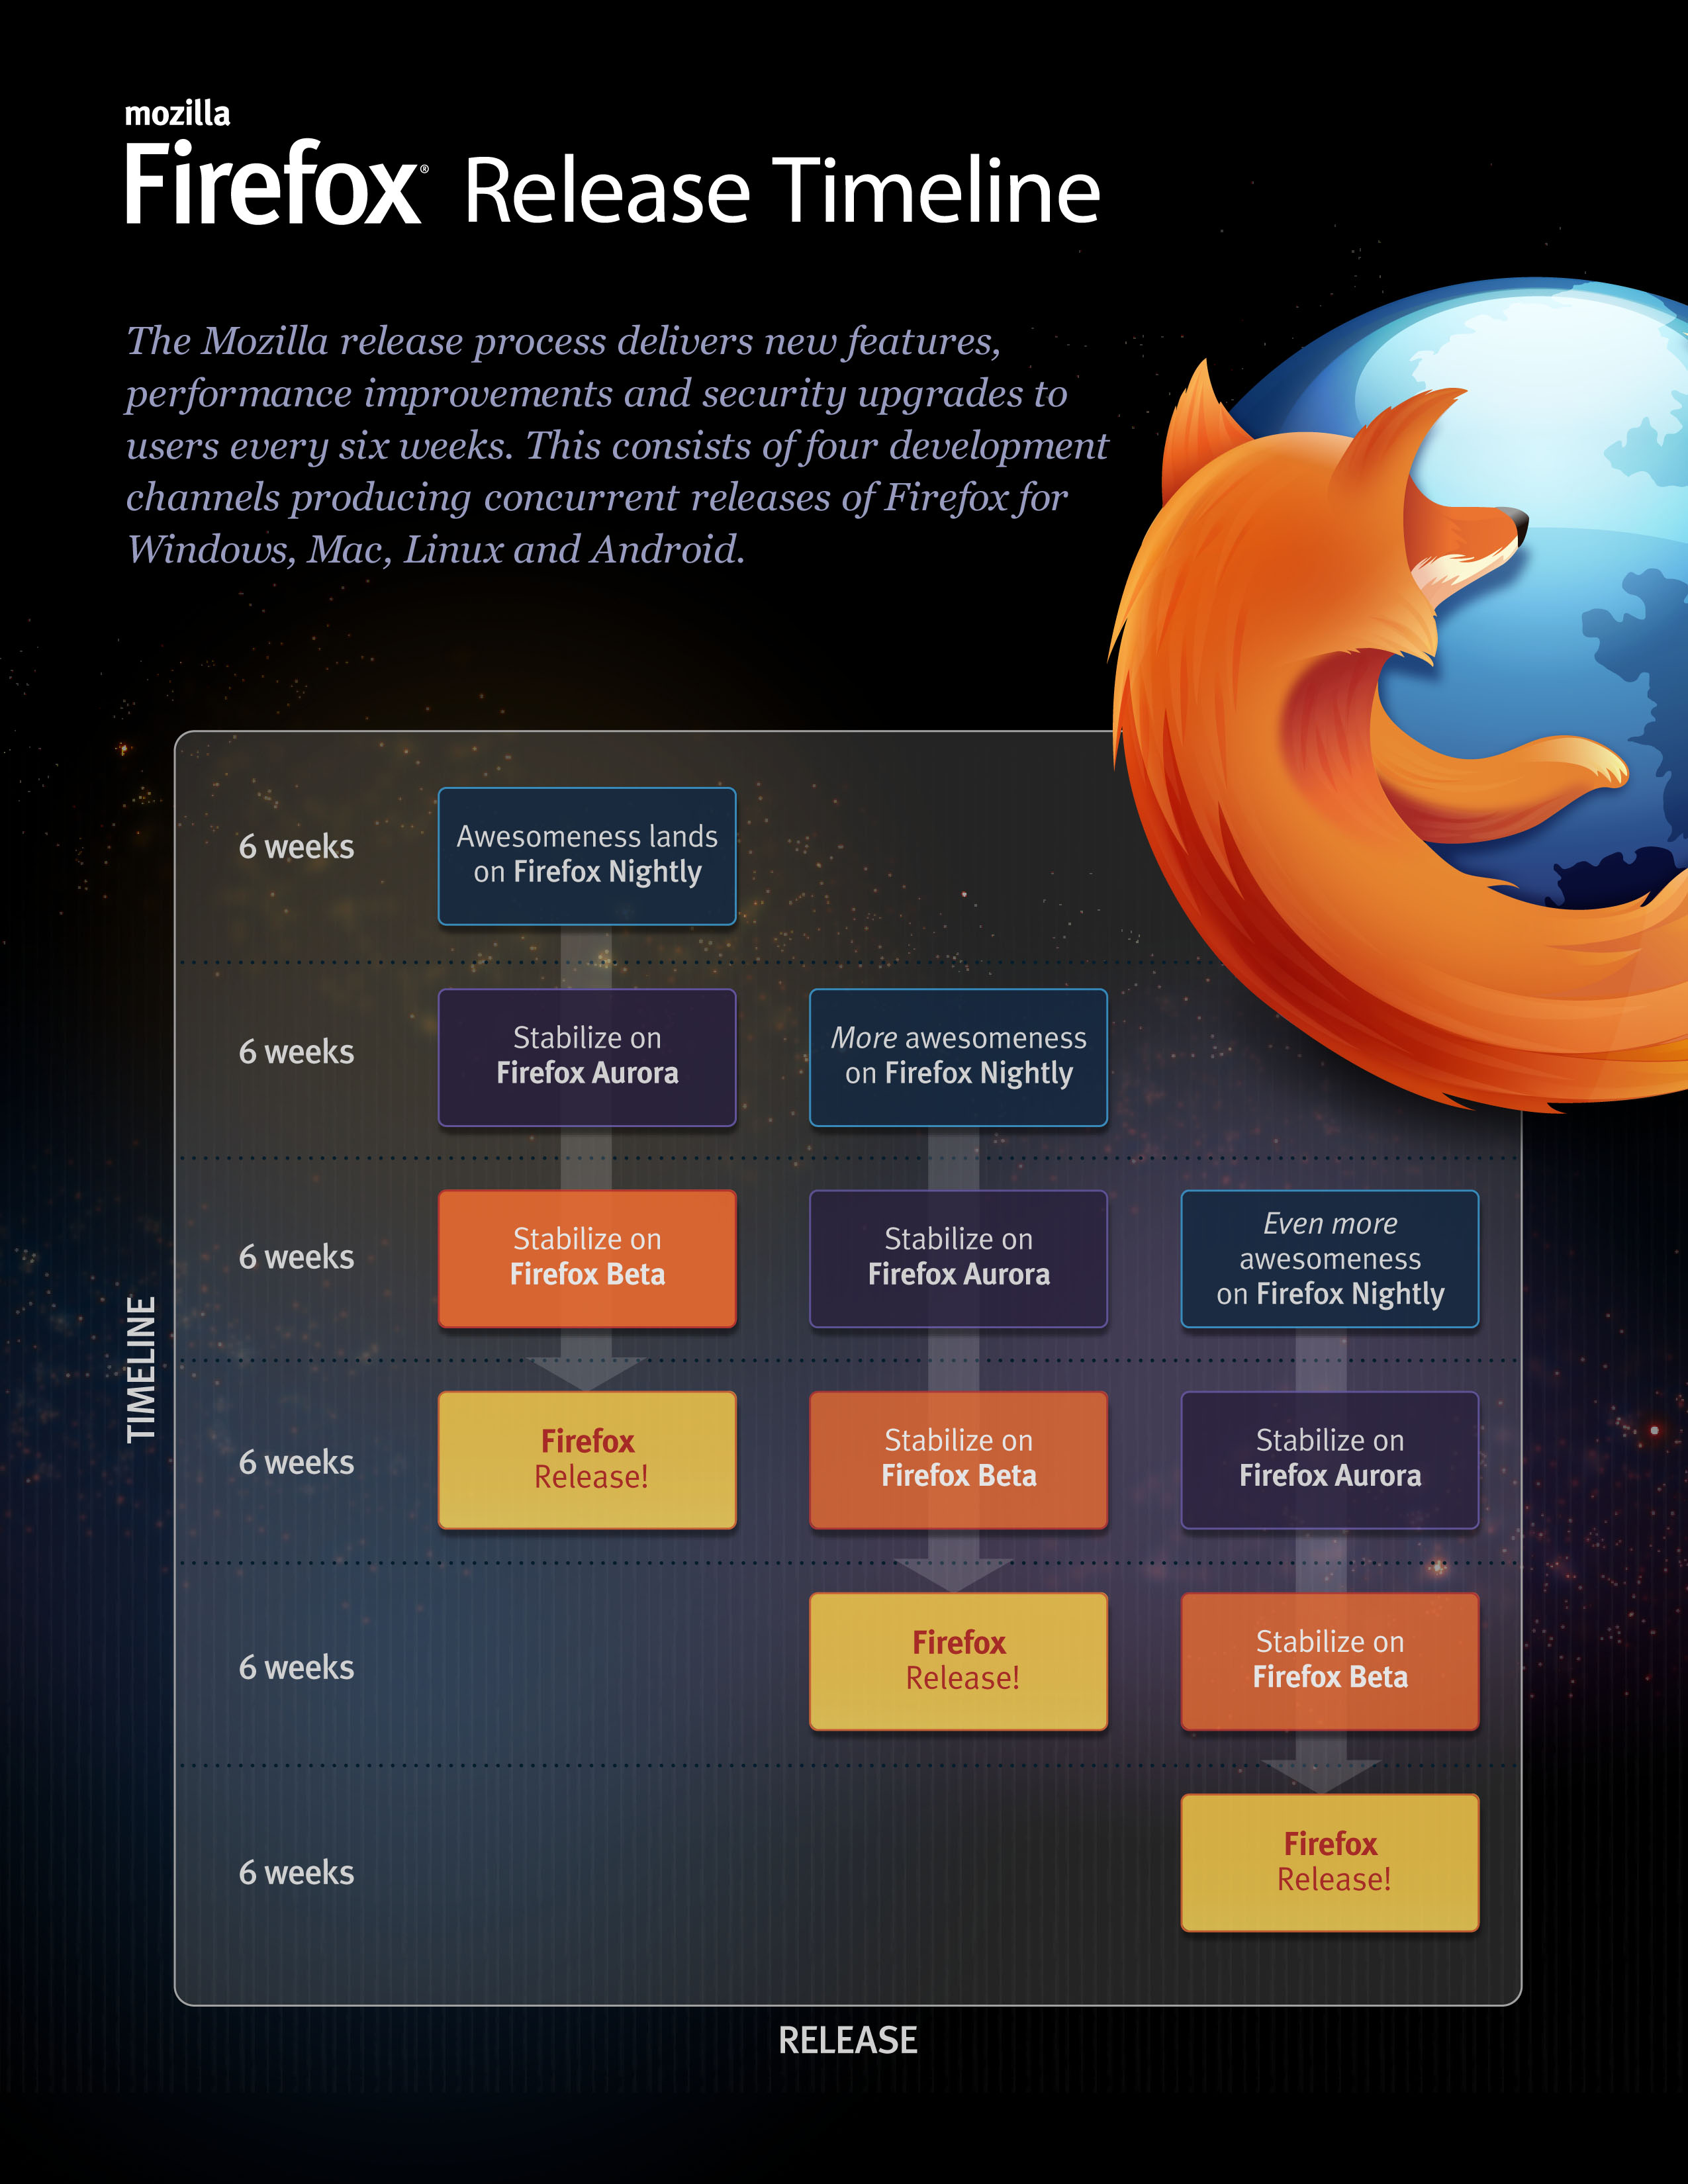This screenshot has width=1688, height=2184.
Task: Click the right column Stabilize on Firefox Aurora
Action: (x=1329, y=1460)
